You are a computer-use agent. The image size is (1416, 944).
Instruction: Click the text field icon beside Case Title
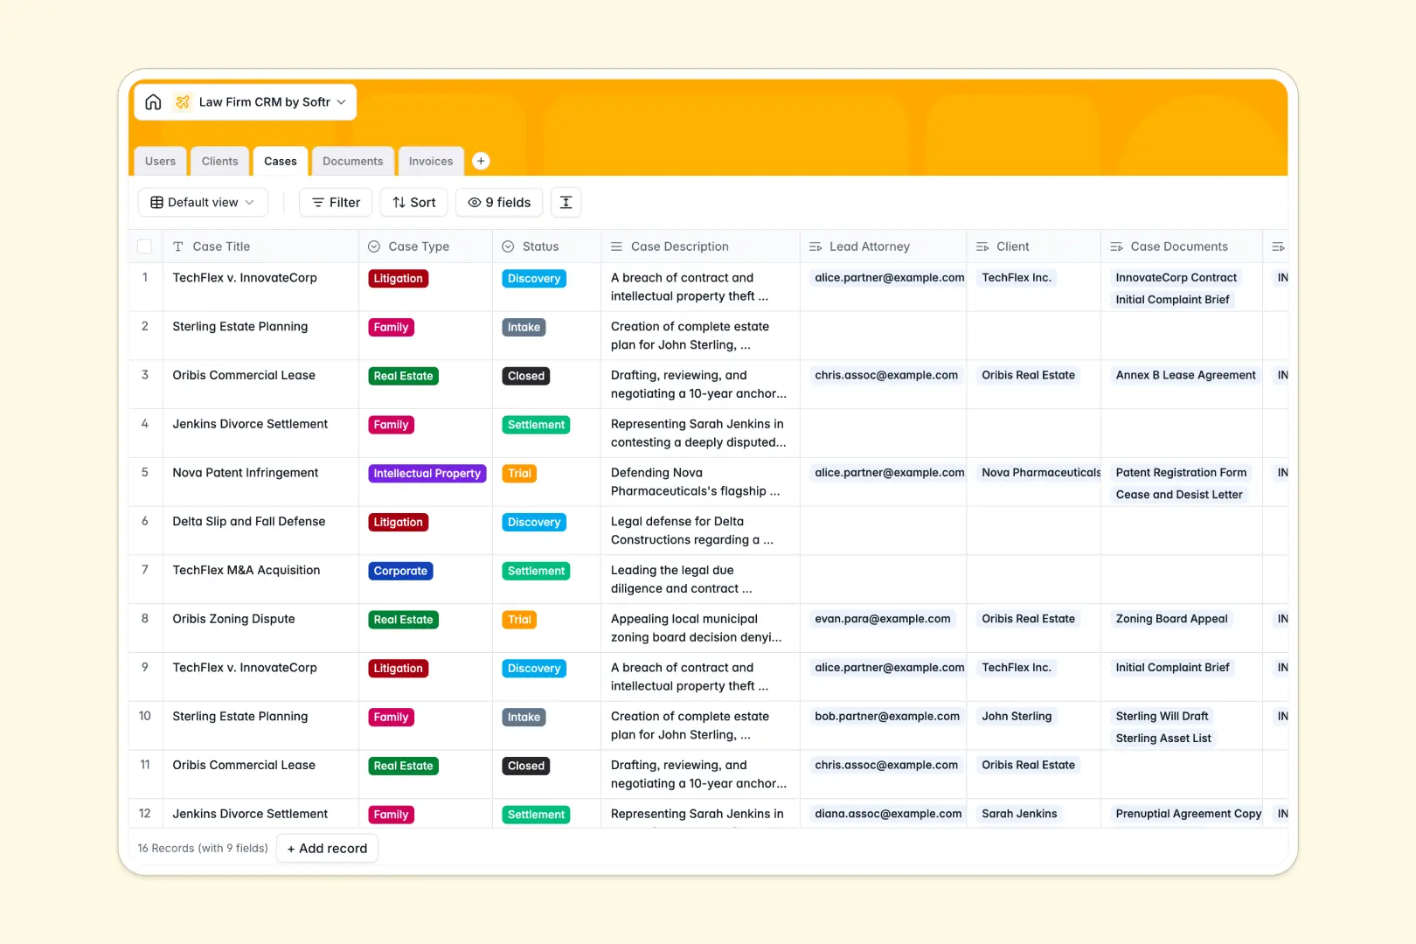pyautogui.click(x=177, y=246)
